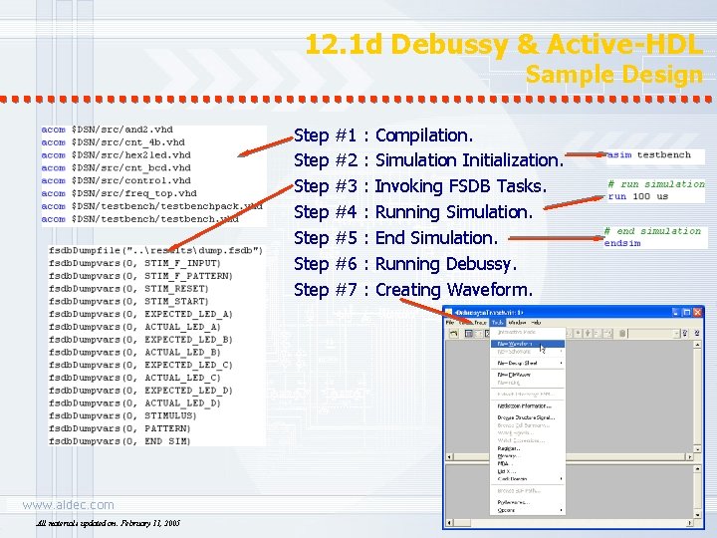Image resolution: width=717 pixels, height=538 pixels.
Task: Click the 'acom $DSN/src/control.vhd' line
Action: 116,180
